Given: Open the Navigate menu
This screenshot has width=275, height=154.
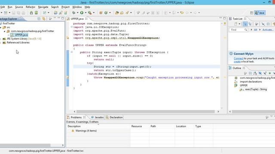Looking at the screenshot, I should [43, 7].
